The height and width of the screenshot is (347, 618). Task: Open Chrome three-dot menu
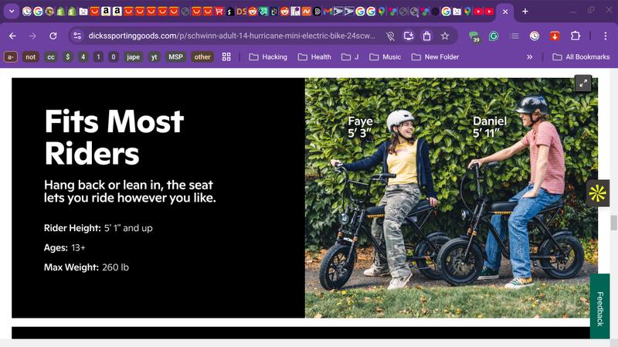pyautogui.click(x=603, y=36)
